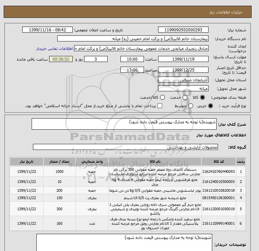The height and width of the screenshot is (251, 259).
Task: Click the پودر لباسشویی ماشینی product name cell
Action: tap(155, 190)
